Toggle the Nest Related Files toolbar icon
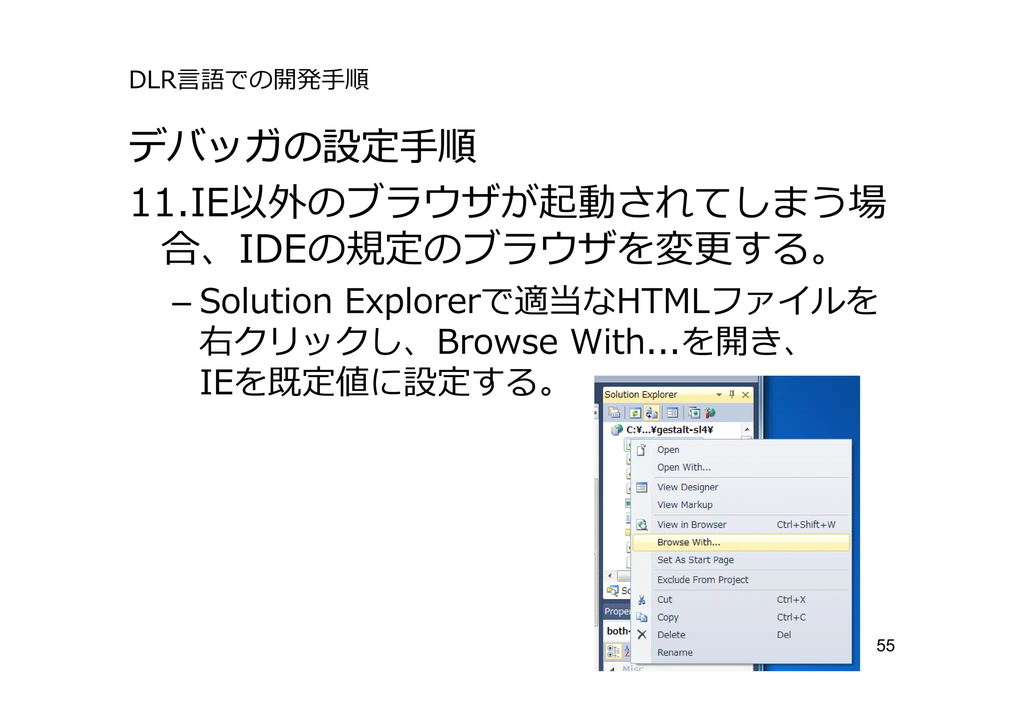Screen dimensions: 1024x724 tap(651, 412)
